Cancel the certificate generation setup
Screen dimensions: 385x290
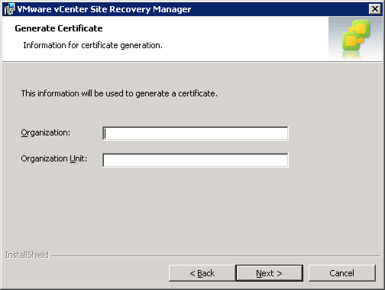(341, 273)
